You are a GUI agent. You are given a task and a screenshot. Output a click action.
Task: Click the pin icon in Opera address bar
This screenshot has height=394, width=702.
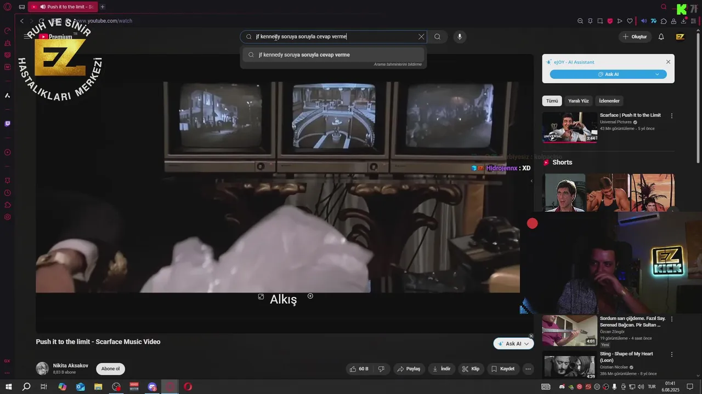click(590, 21)
